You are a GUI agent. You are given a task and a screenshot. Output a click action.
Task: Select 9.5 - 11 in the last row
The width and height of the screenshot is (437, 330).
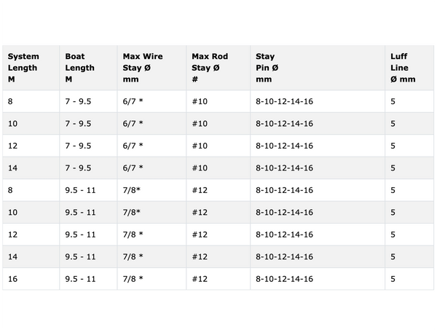tap(80, 279)
